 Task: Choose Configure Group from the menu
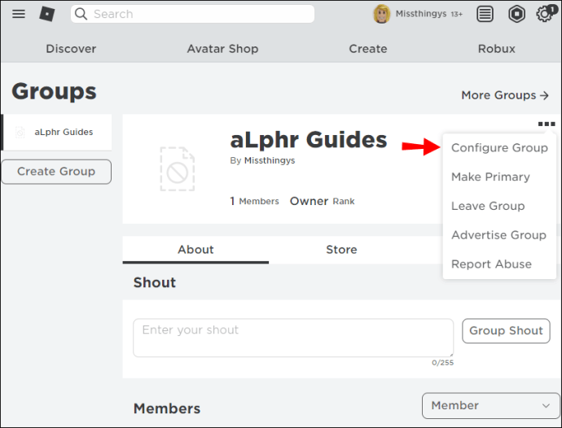(x=499, y=148)
